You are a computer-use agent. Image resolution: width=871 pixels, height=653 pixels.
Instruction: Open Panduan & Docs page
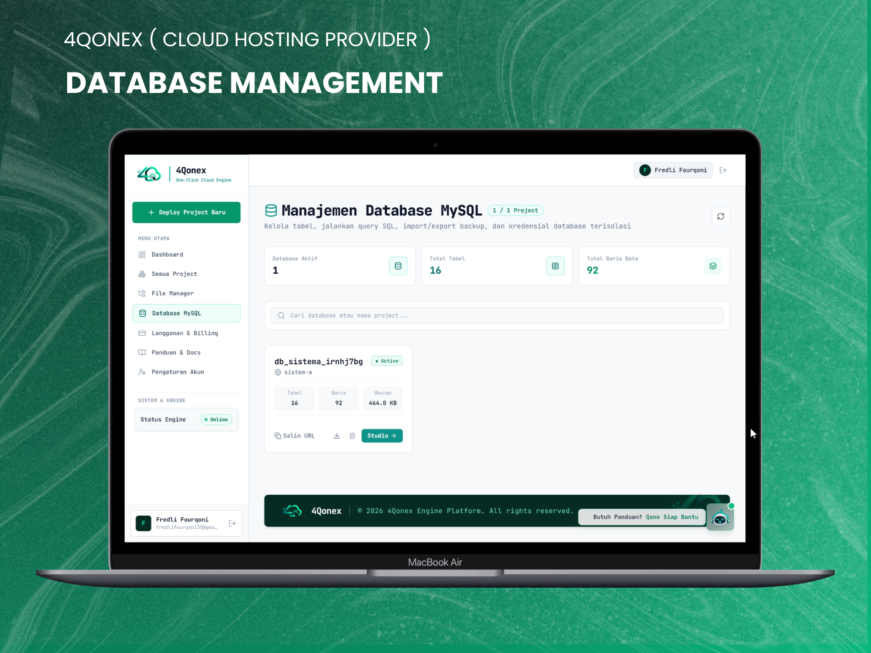click(186, 352)
